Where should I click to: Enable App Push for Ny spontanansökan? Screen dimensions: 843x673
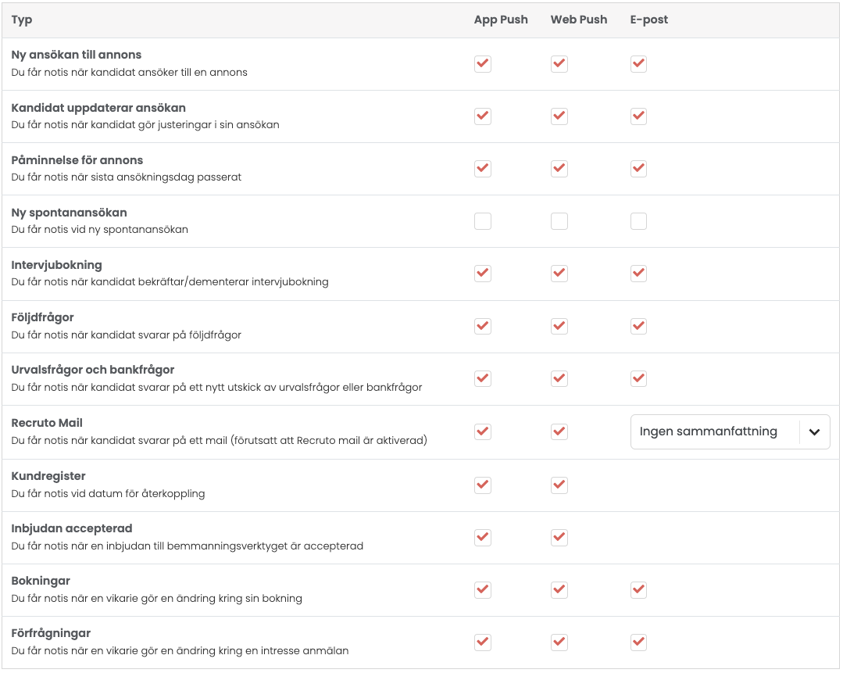coord(483,221)
